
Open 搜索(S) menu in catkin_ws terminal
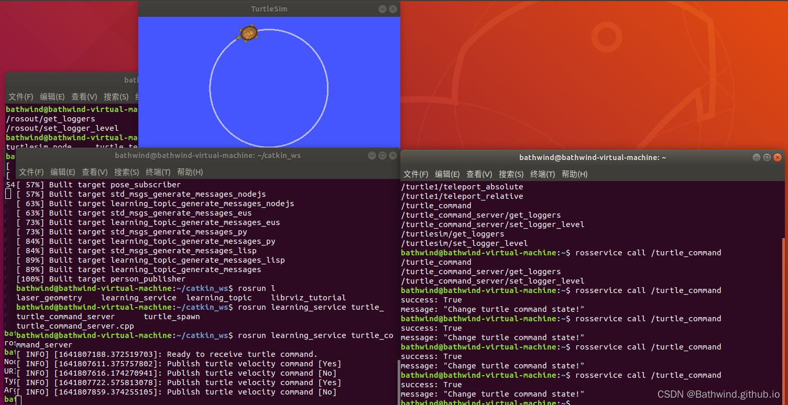point(127,172)
